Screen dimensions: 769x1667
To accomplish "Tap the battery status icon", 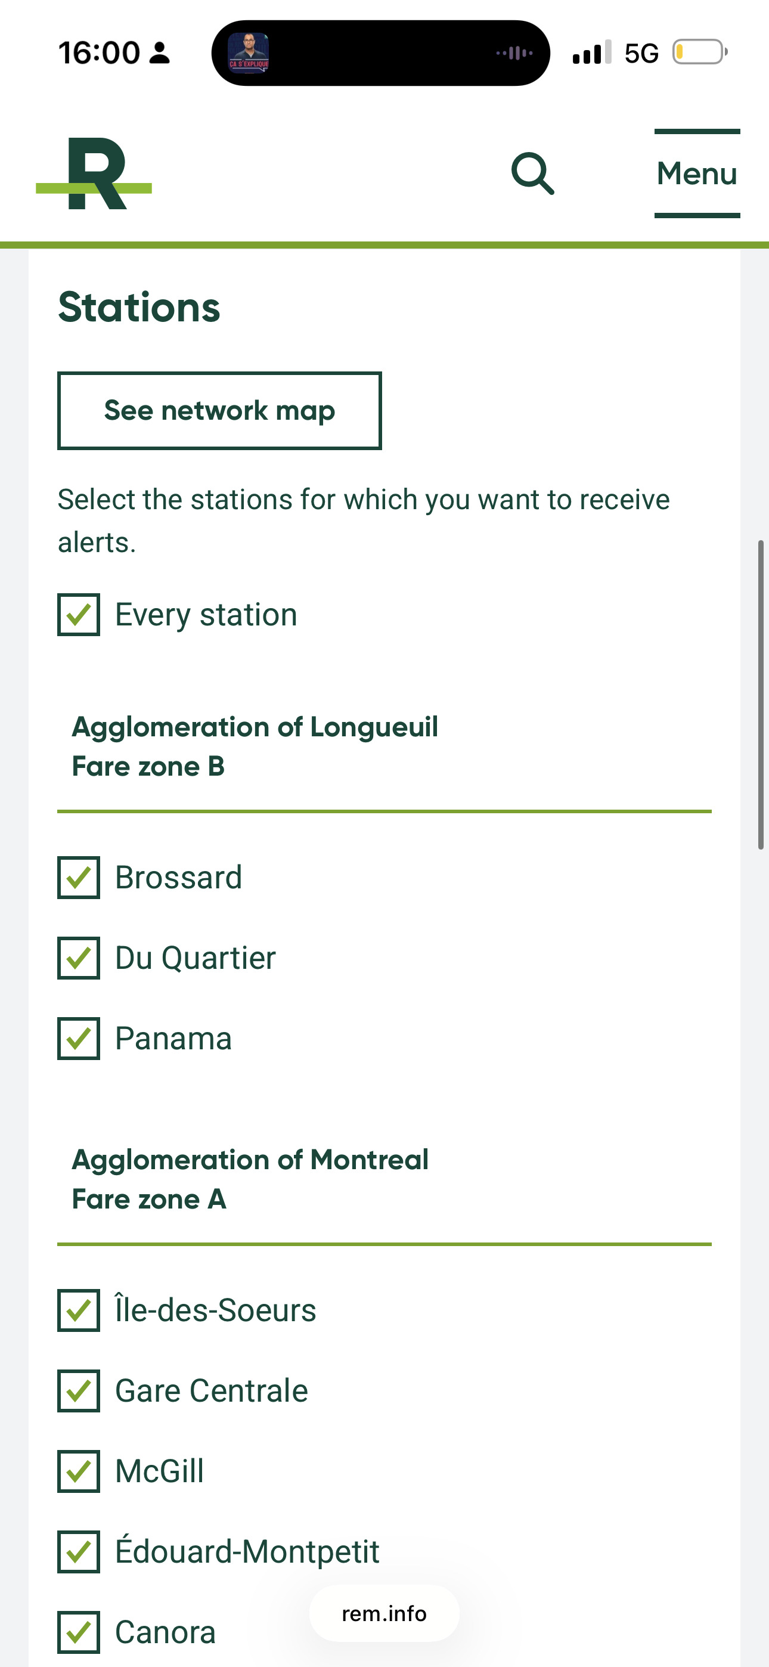I will coord(699,52).
